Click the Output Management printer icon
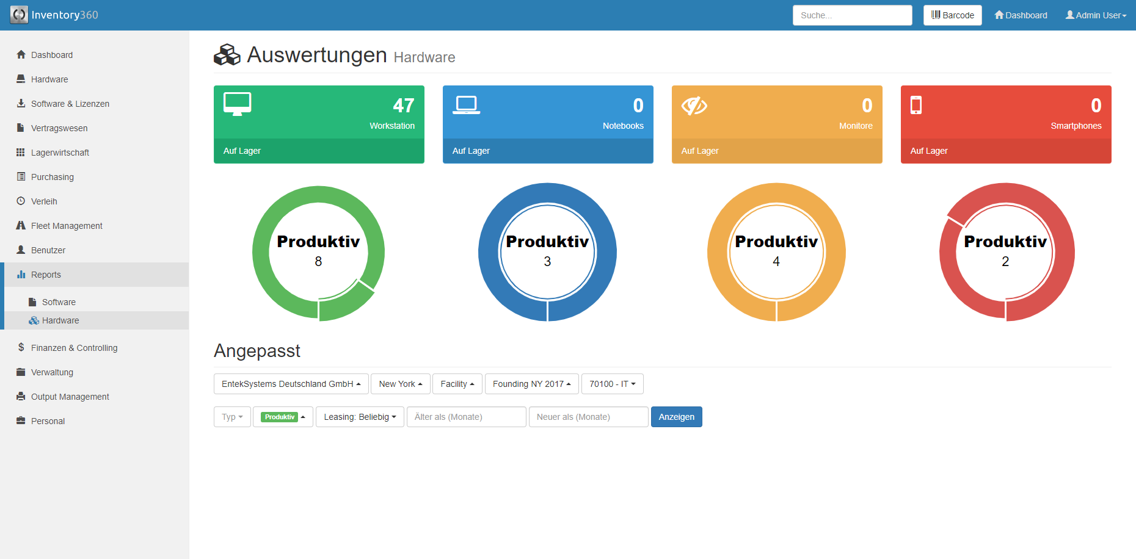 [21, 397]
